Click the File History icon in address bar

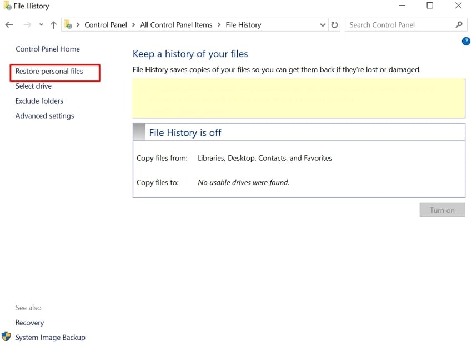(x=68, y=24)
